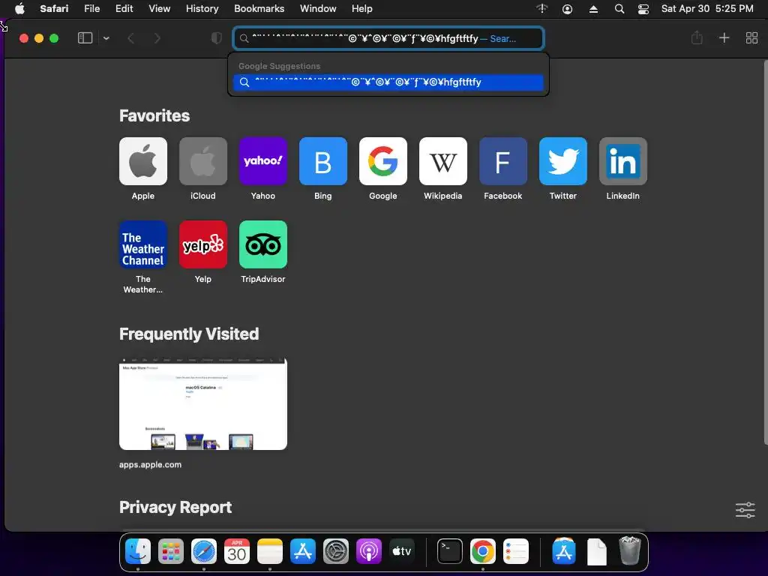This screenshot has height=576, width=768.
Task: Open the Facebook favorite
Action: pos(503,161)
